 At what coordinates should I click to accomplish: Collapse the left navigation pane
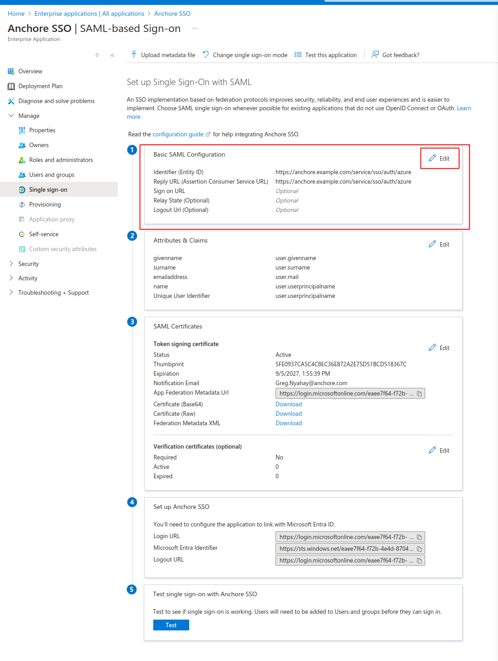pos(113,54)
